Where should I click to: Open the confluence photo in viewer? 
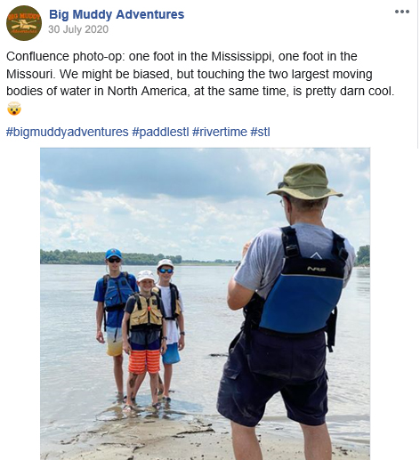click(205, 303)
